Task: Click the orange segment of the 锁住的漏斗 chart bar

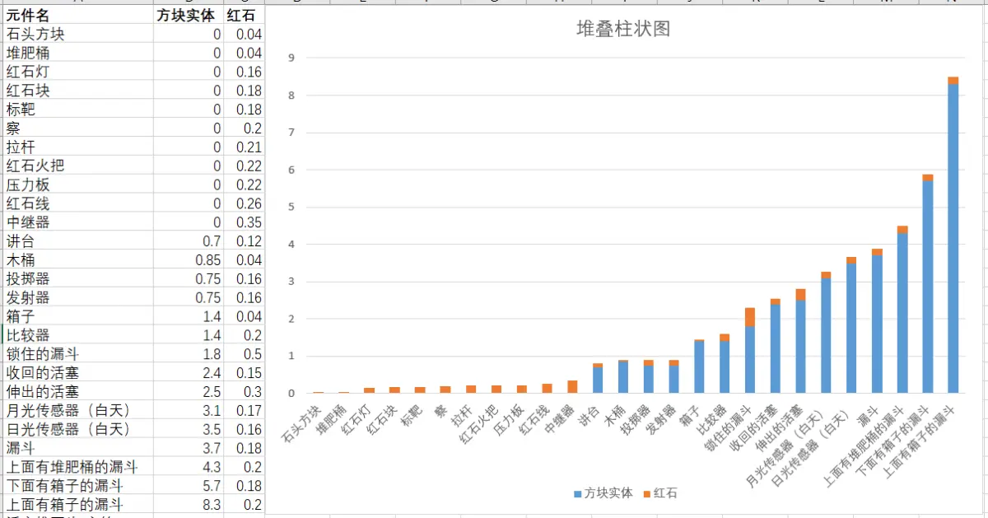Action: coord(750,317)
